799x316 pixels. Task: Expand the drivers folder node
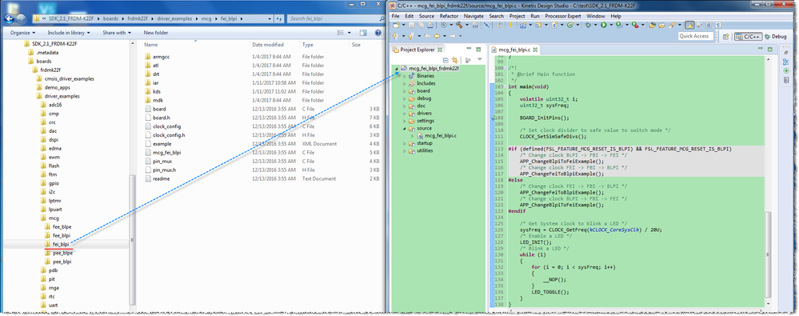tap(405, 113)
